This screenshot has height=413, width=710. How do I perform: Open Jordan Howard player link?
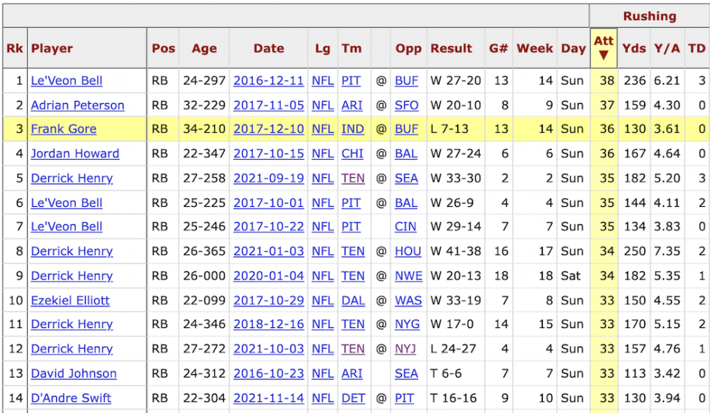pyautogui.click(x=75, y=154)
